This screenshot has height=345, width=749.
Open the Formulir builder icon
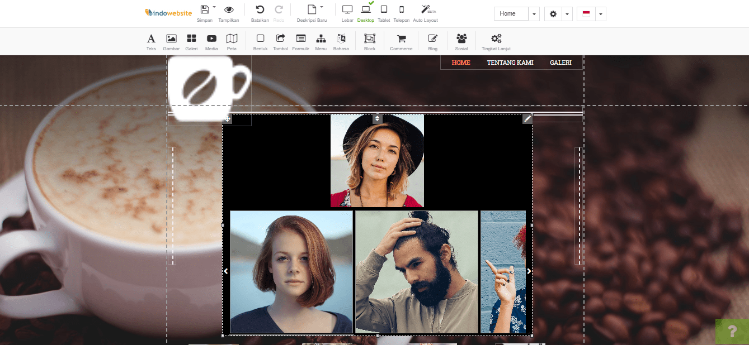click(x=300, y=41)
